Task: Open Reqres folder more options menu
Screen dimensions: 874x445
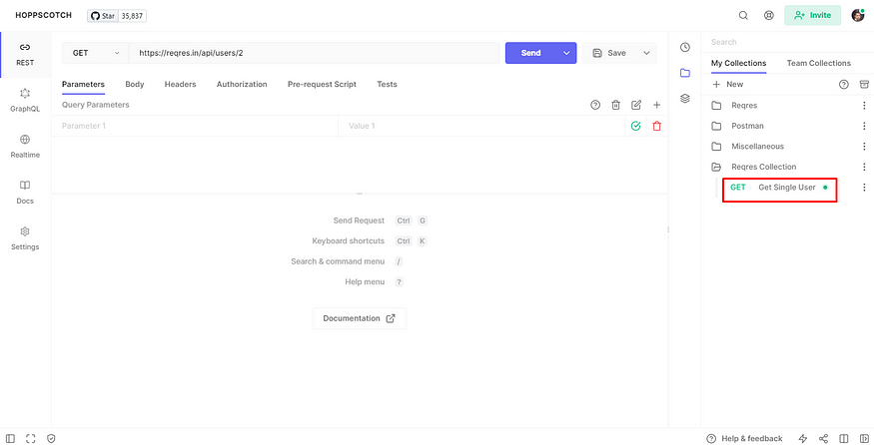Action: pyautogui.click(x=864, y=105)
